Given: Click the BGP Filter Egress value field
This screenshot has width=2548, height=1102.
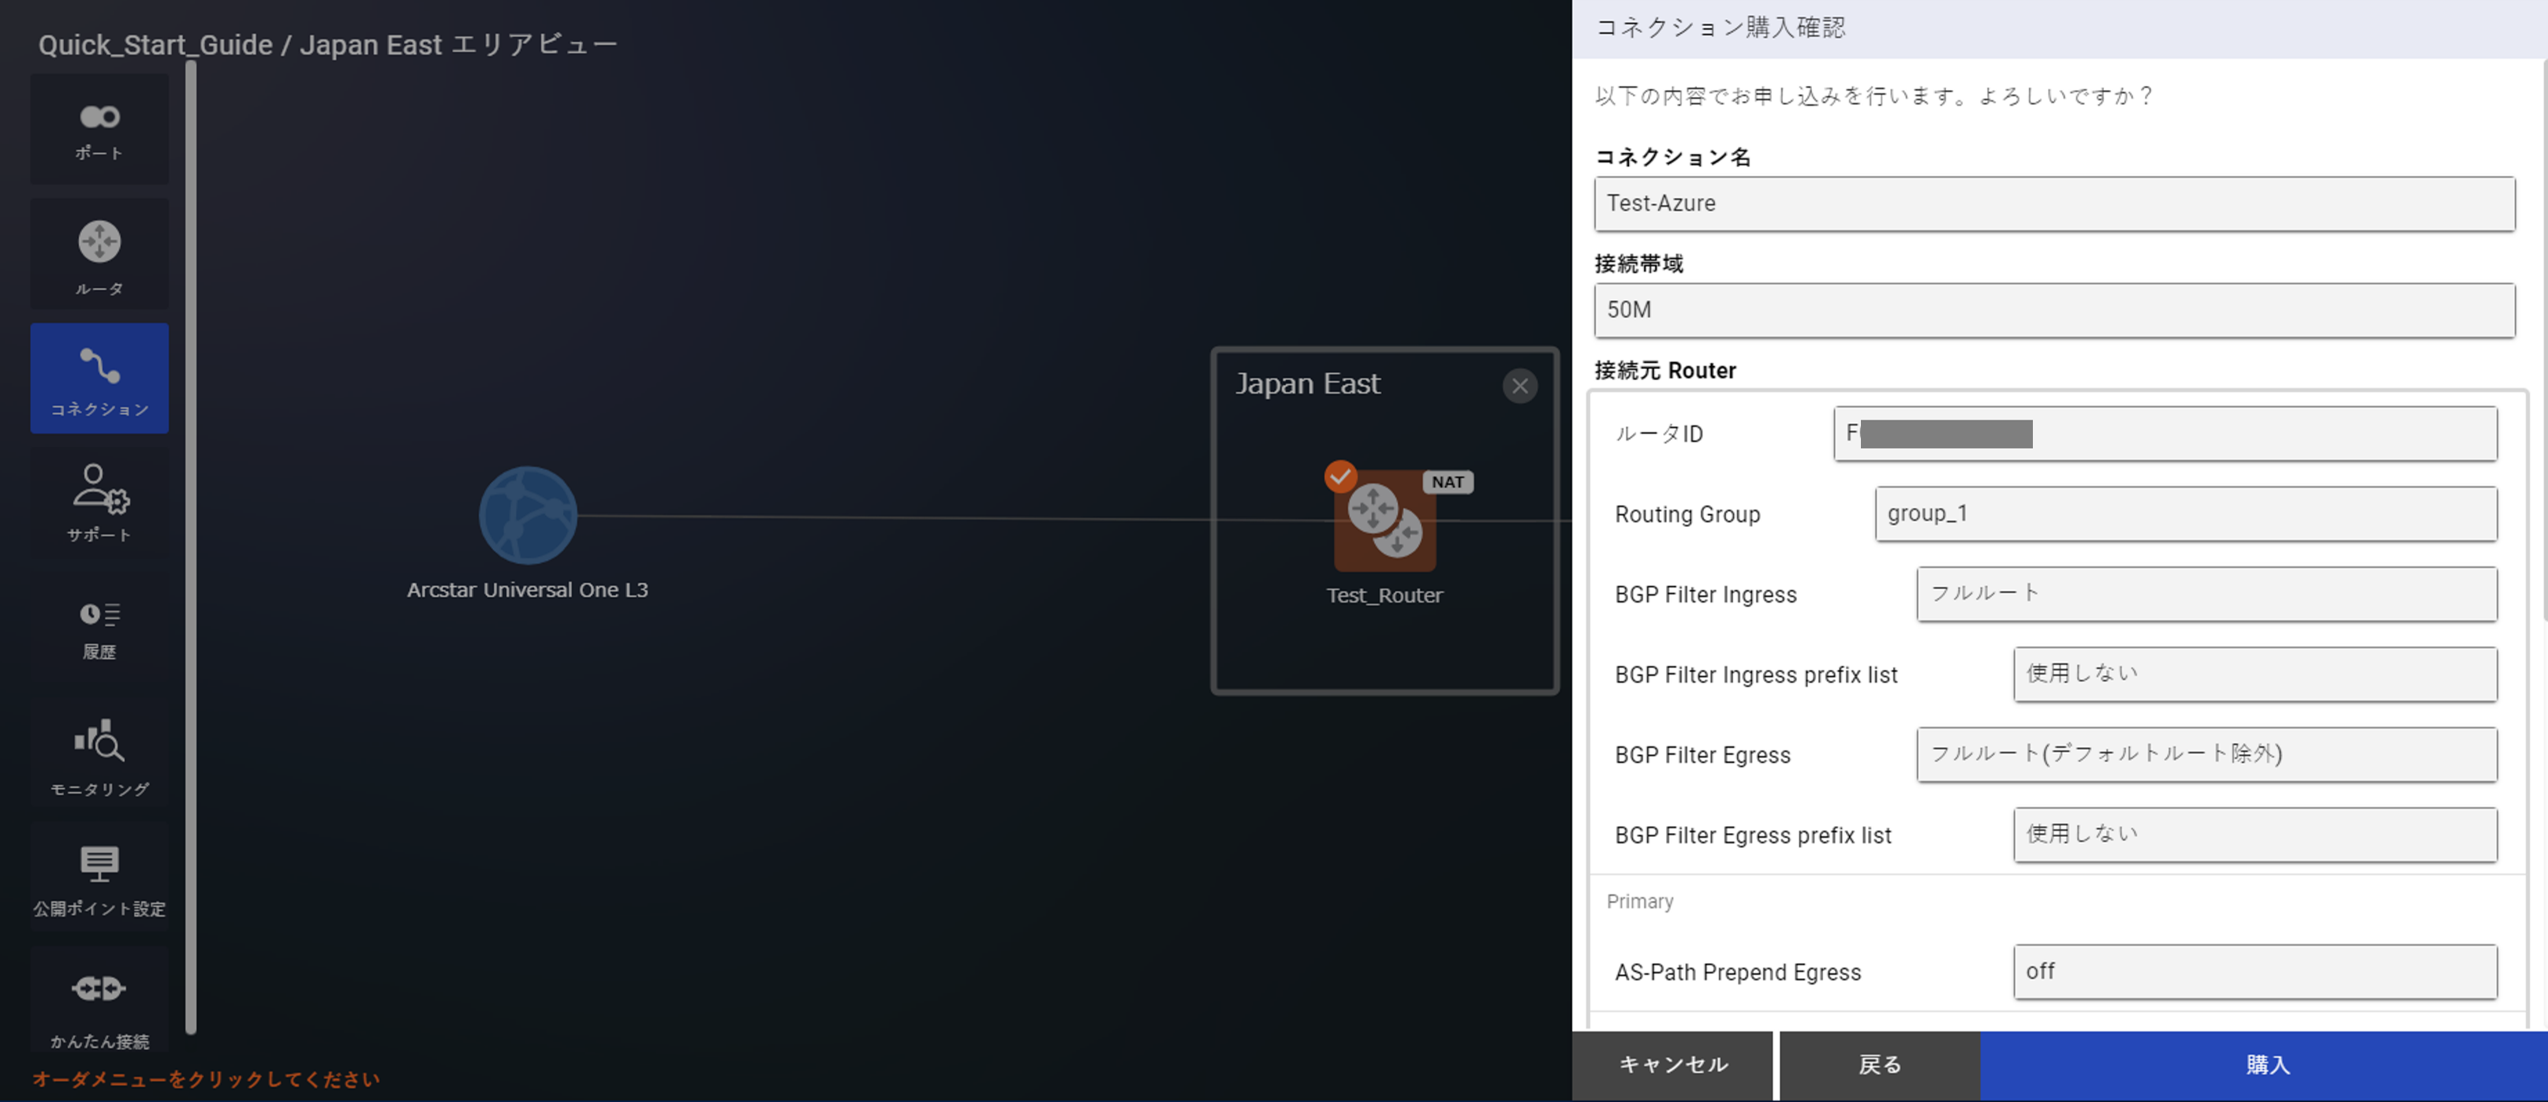Looking at the screenshot, I should coord(2206,754).
